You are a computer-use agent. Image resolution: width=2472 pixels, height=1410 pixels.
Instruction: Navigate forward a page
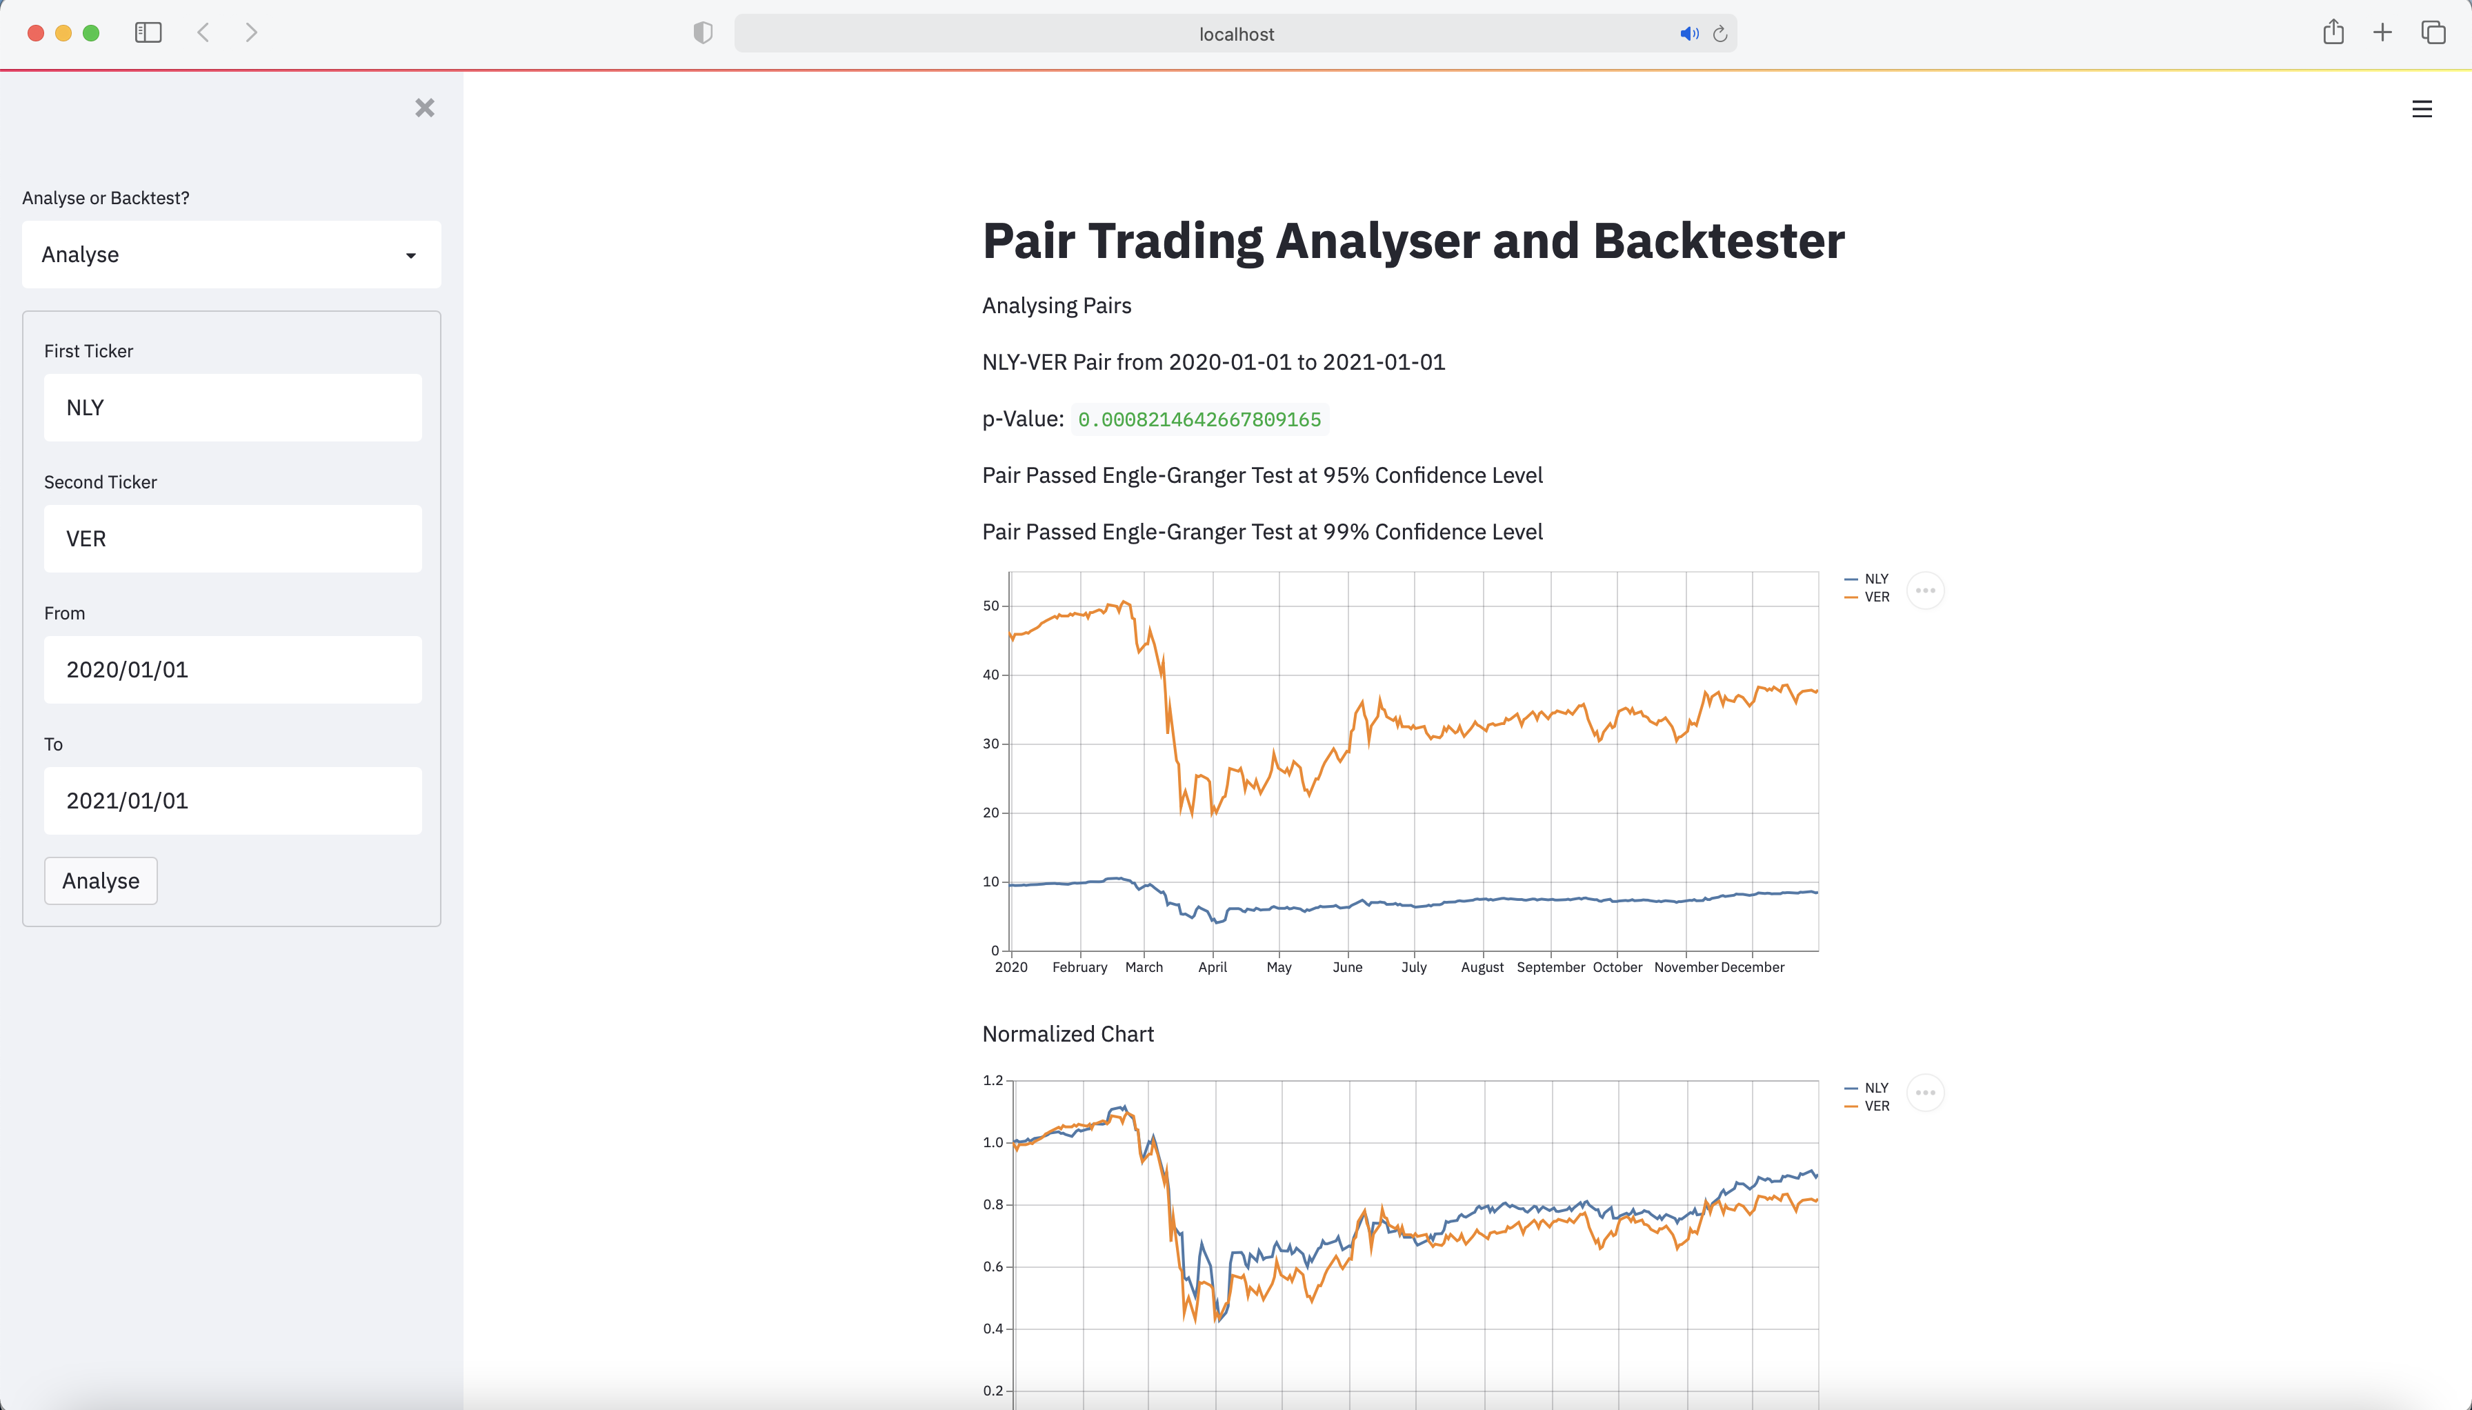pyautogui.click(x=251, y=32)
